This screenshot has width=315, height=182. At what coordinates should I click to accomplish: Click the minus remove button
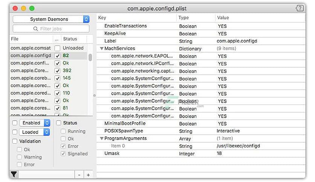[79, 175]
